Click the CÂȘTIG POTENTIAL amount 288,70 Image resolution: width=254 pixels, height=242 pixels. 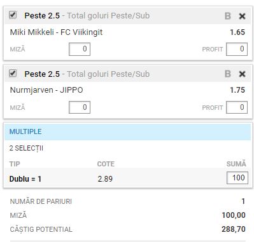(234, 229)
